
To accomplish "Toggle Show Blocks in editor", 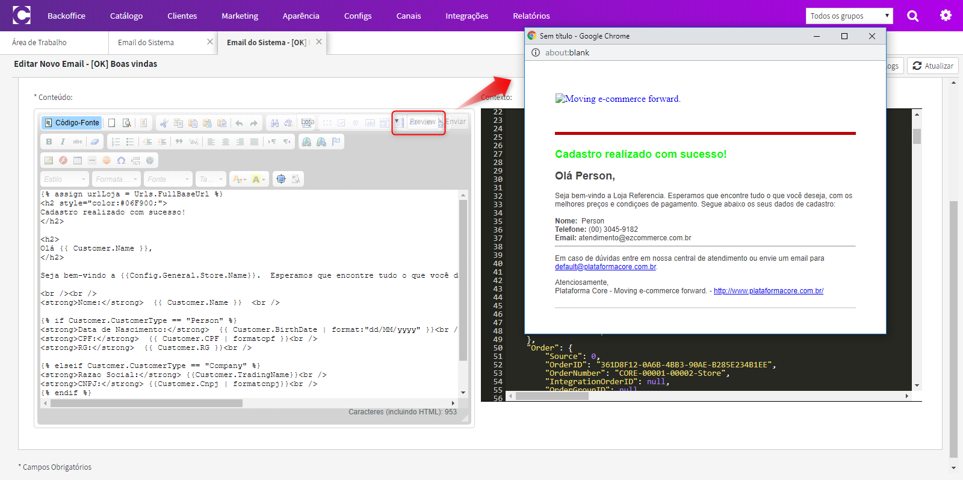I will (296, 179).
